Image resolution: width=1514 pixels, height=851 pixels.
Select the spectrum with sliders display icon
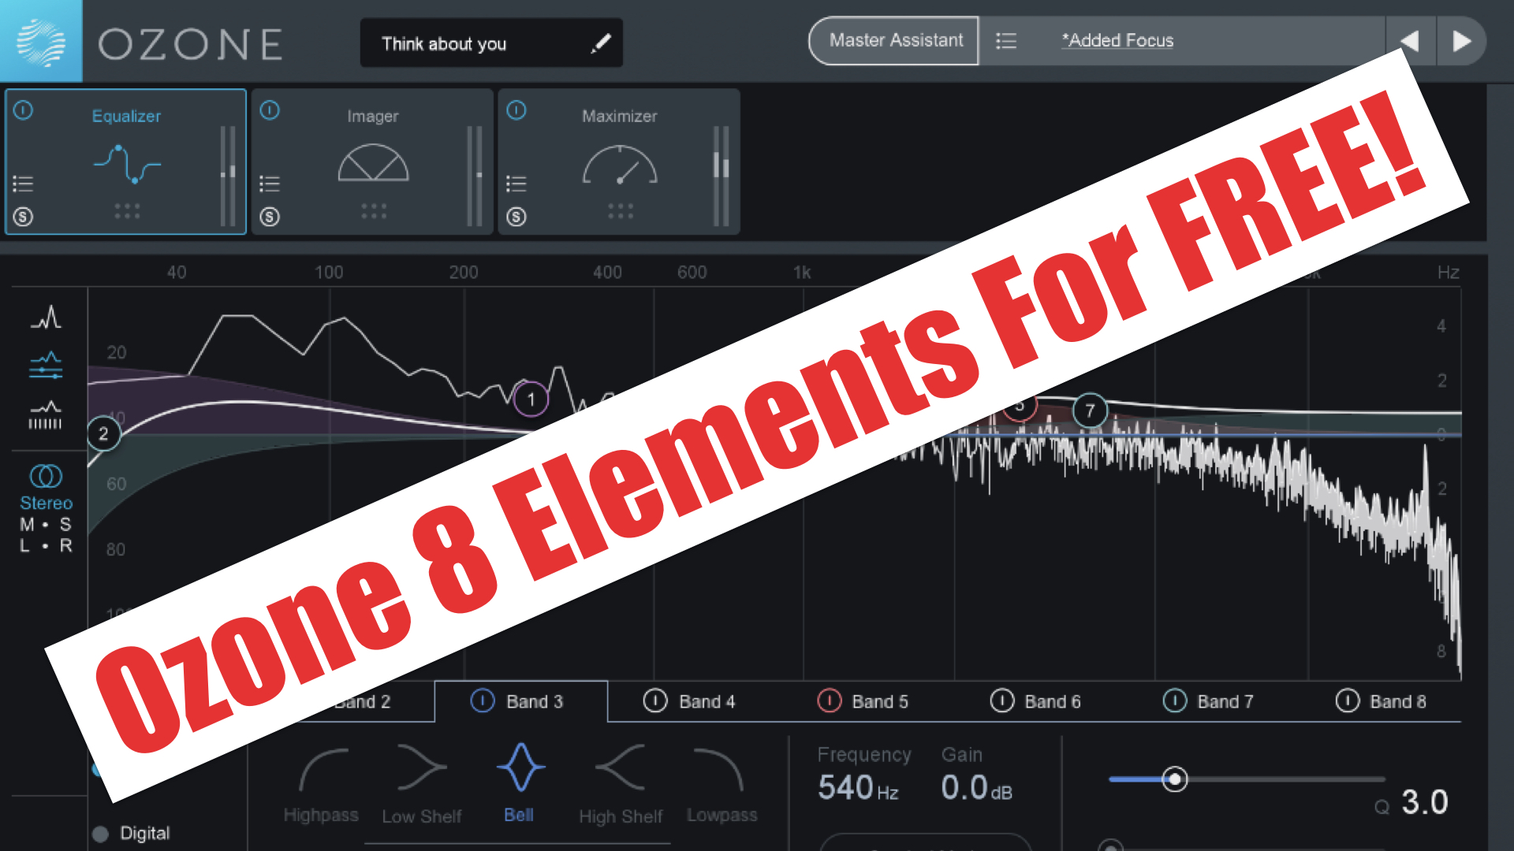(46, 365)
